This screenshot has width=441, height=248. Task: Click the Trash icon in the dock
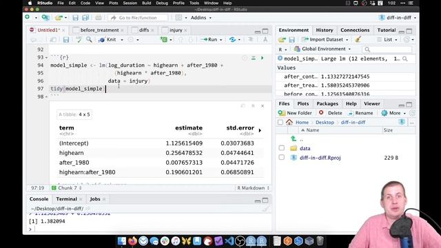(320, 241)
